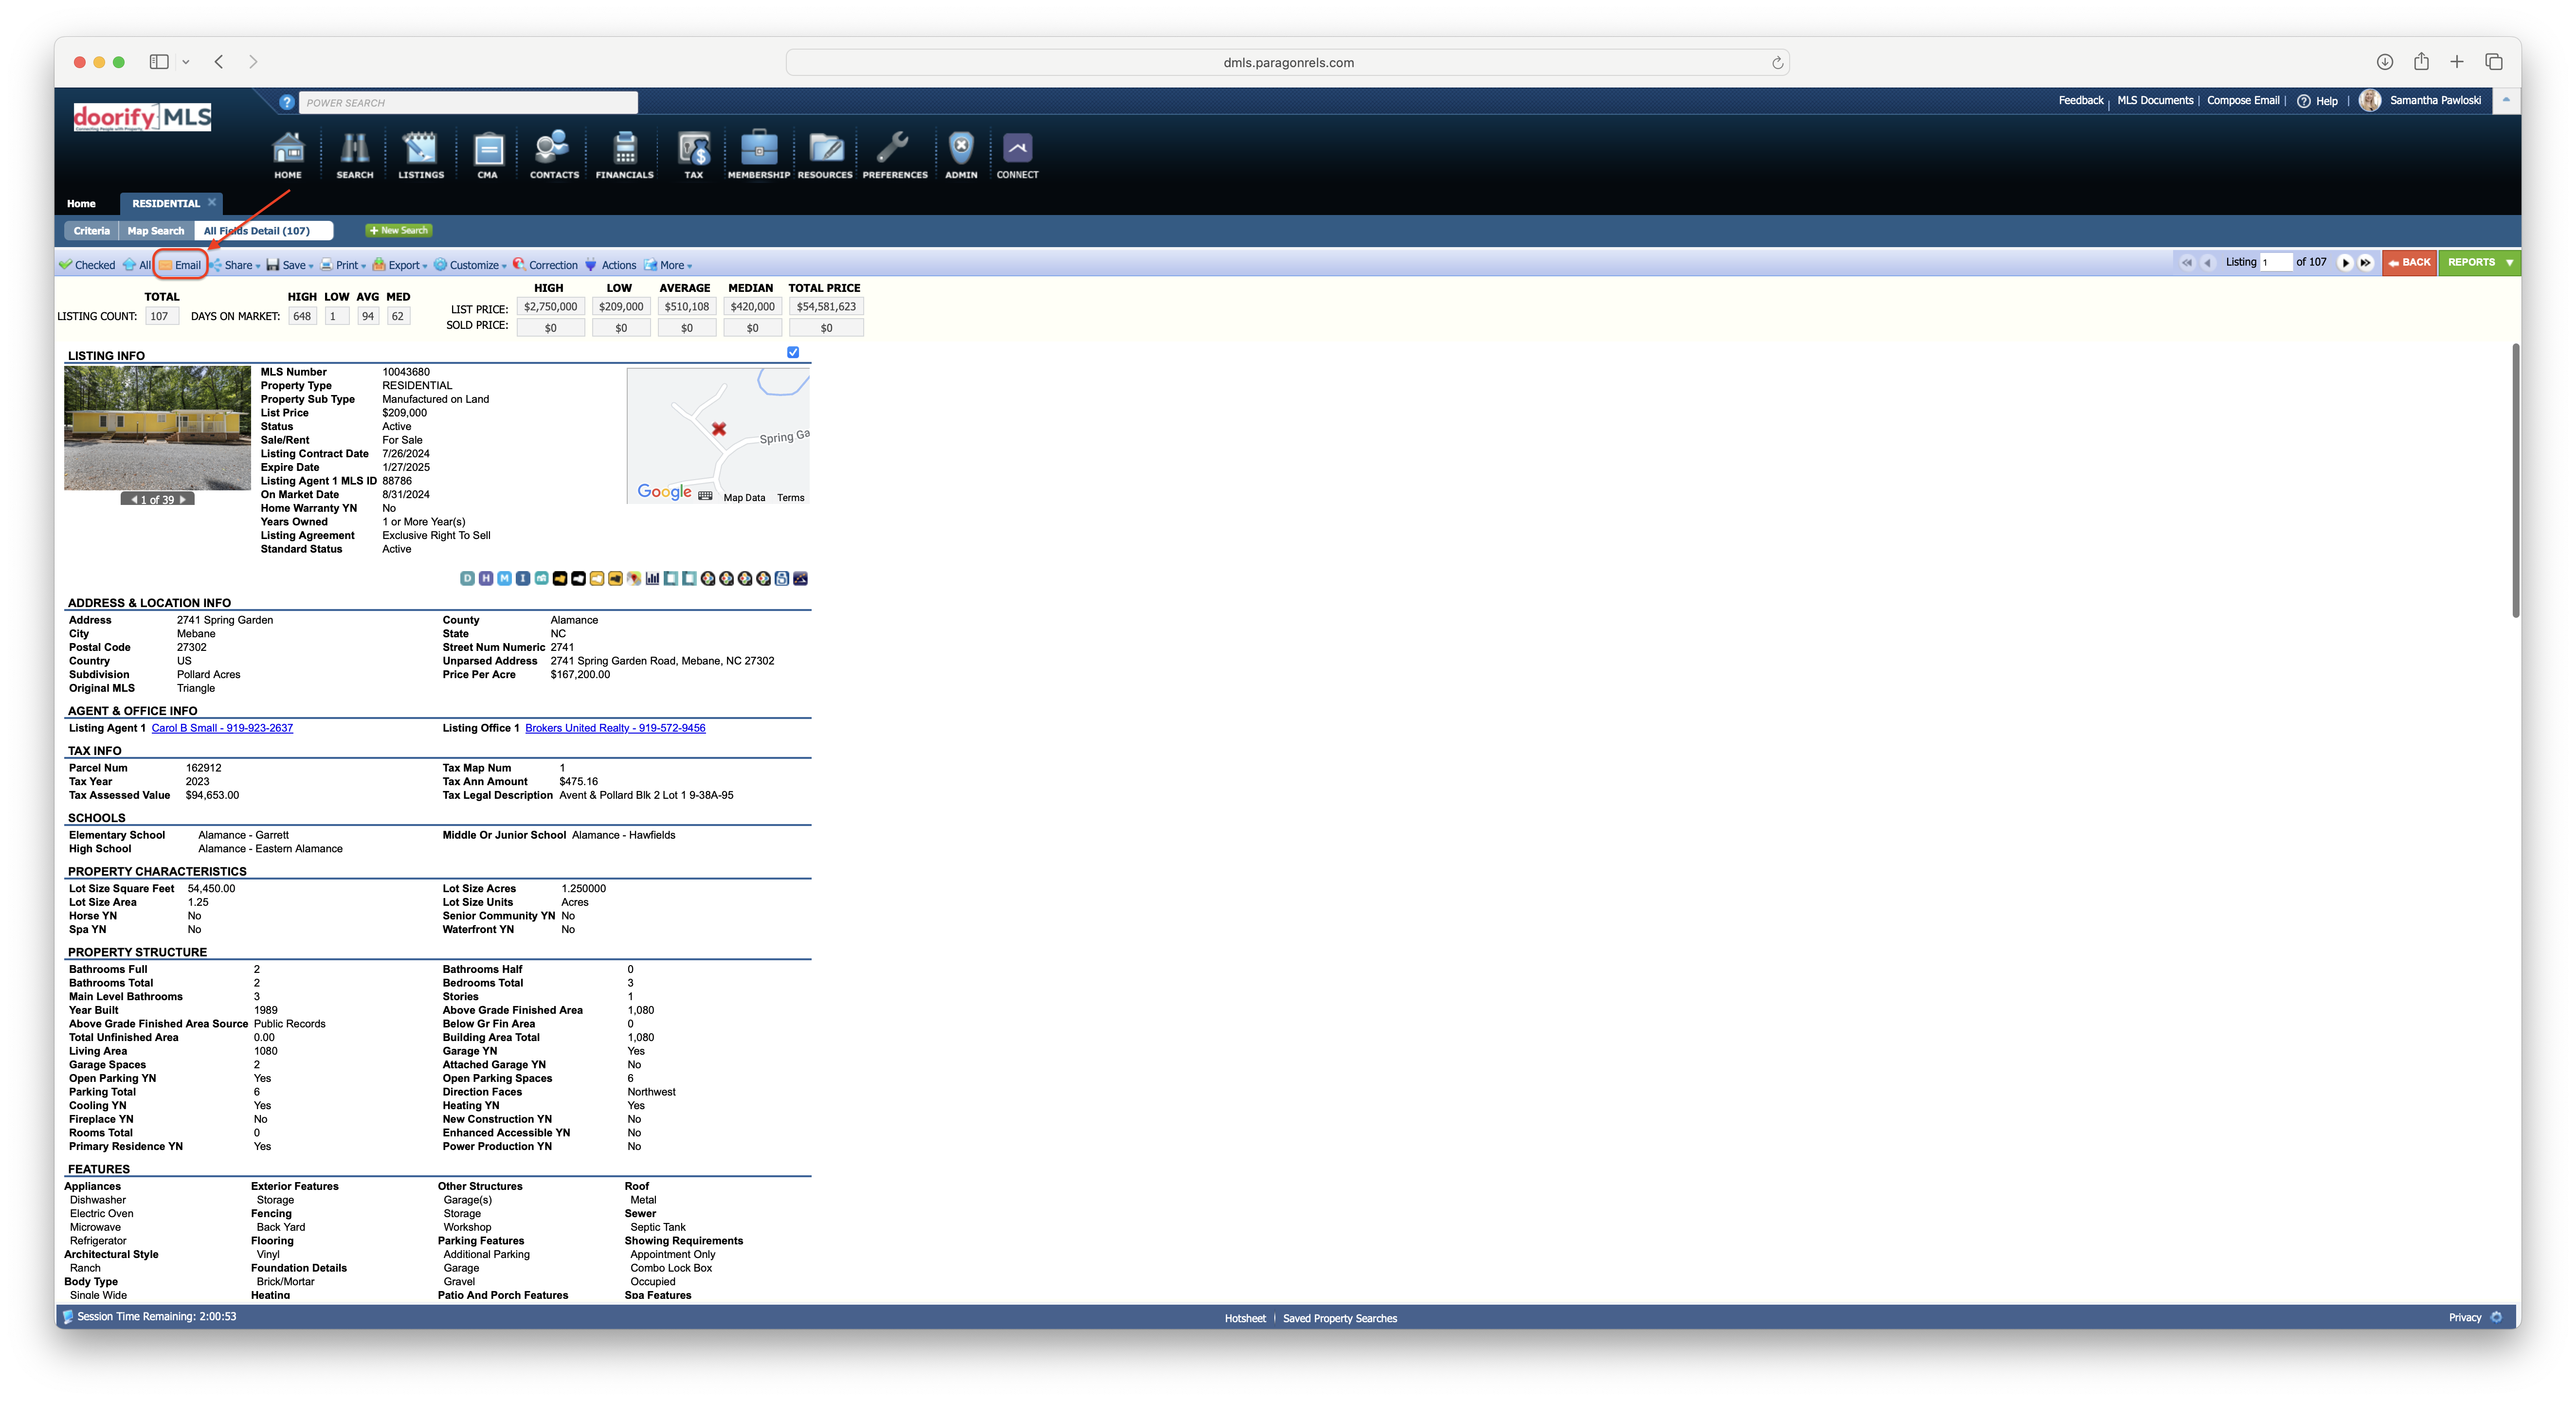
Task: Open the Feedback link
Action: (x=2081, y=100)
